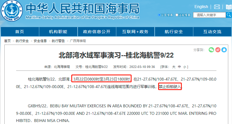The image size is (232, 124).
Task: Open 互动交流 navigation menu
Action: (212, 32)
